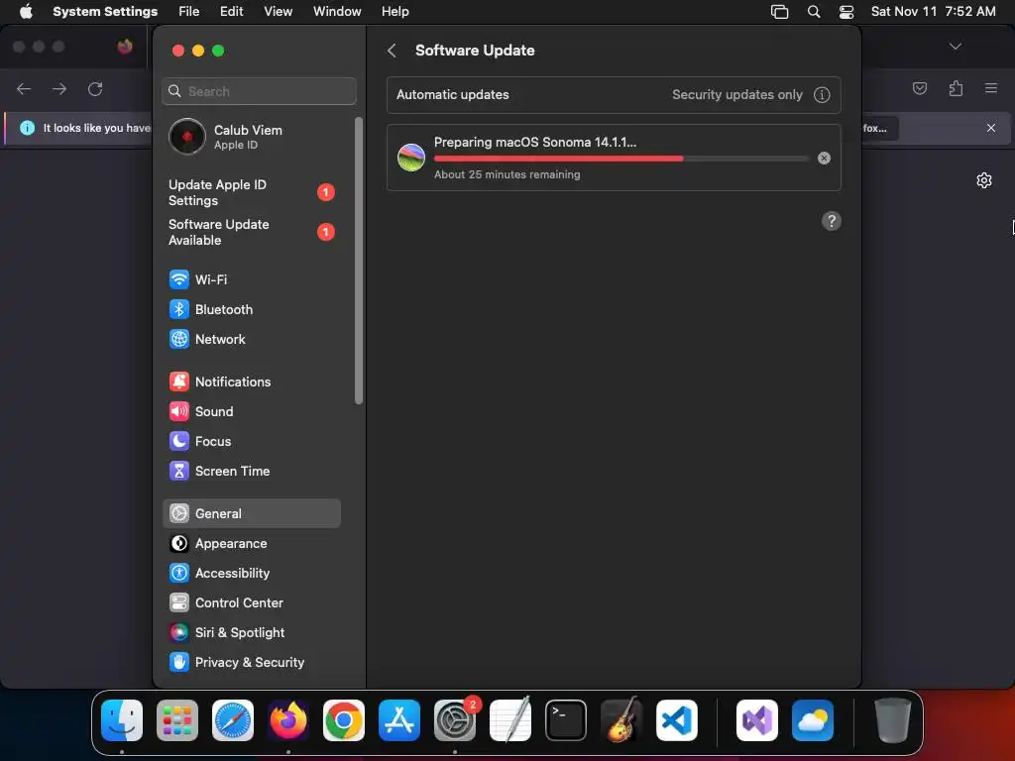This screenshot has height=761, width=1015.
Task: Click Security updates only value
Action: [x=736, y=94]
